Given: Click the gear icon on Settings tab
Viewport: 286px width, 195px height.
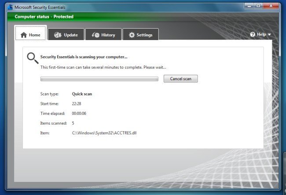Looking at the screenshot, I should [132, 35].
